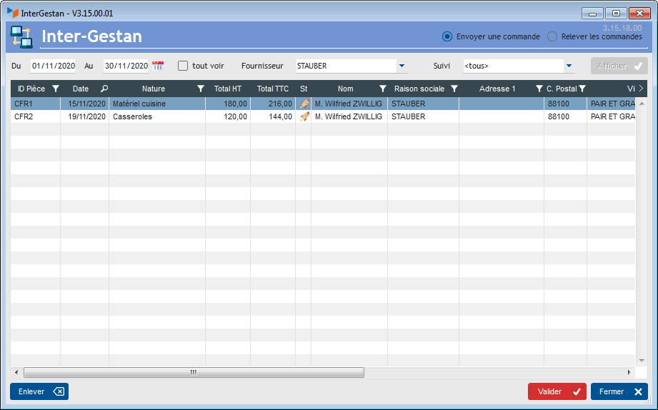This screenshot has width=658, height=410.
Task: Open the calendar date picker icon
Action: coord(158,66)
